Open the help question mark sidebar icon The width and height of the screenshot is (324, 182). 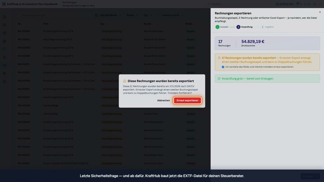click(x=4, y=82)
